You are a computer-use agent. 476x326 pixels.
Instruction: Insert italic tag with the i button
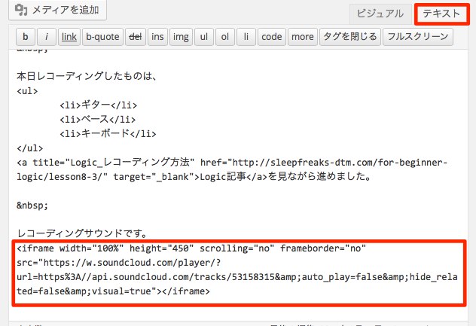pos(47,37)
